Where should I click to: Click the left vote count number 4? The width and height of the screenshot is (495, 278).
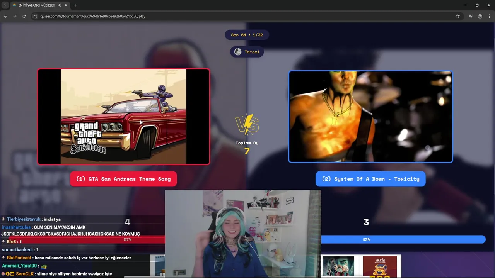tap(128, 222)
